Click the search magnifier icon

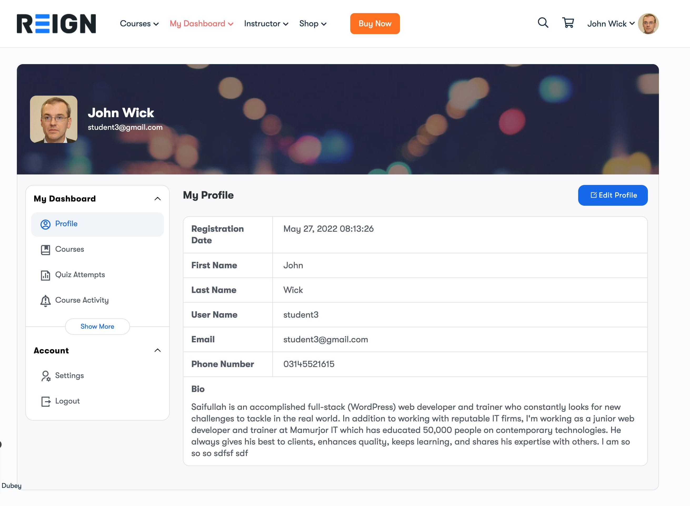pyautogui.click(x=543, y=23)
